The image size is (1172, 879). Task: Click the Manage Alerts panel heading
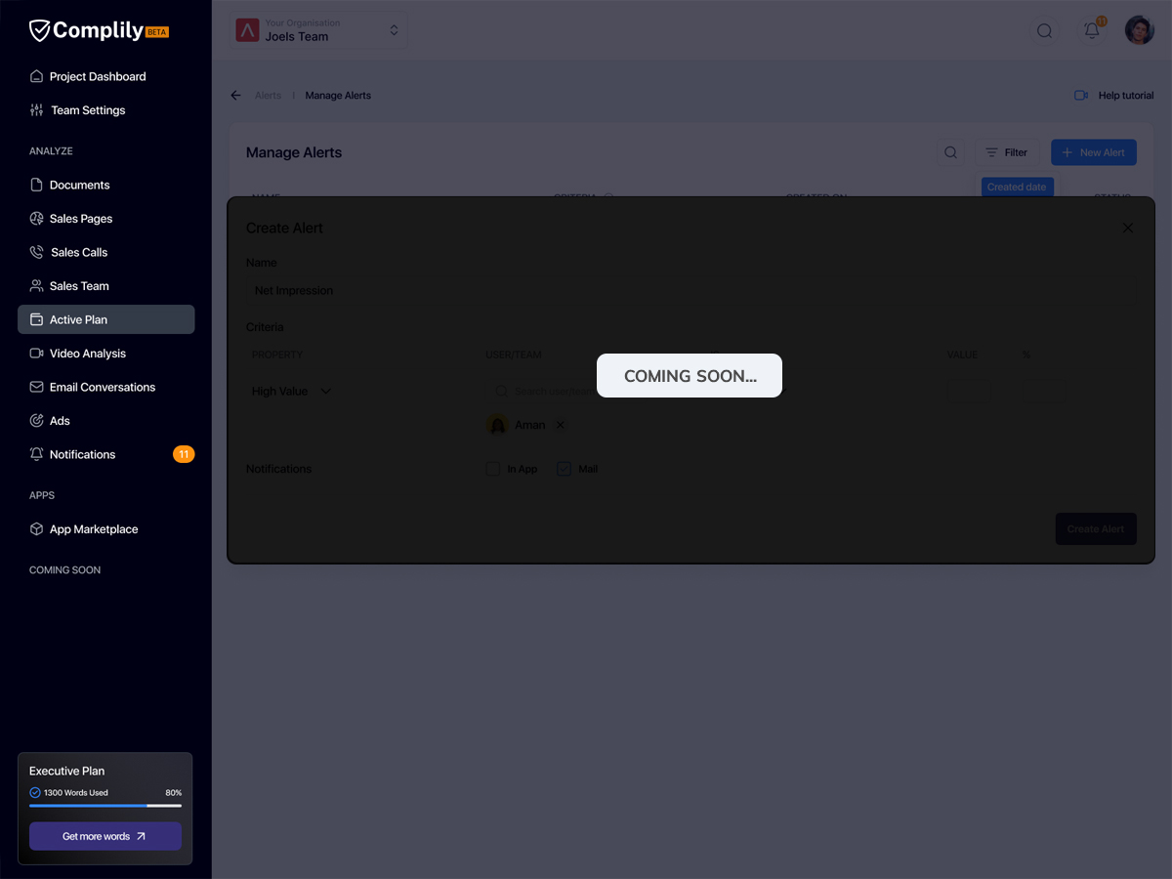tap(294, 152)
